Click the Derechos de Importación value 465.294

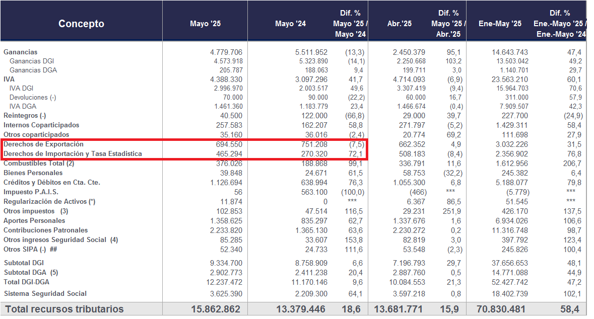coord(230,154)
